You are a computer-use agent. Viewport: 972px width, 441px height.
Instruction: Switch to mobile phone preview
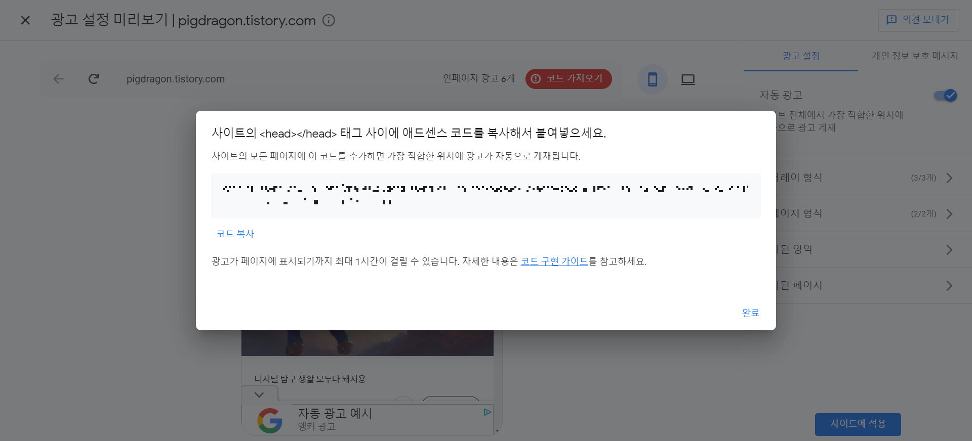[x=653, y=79]
